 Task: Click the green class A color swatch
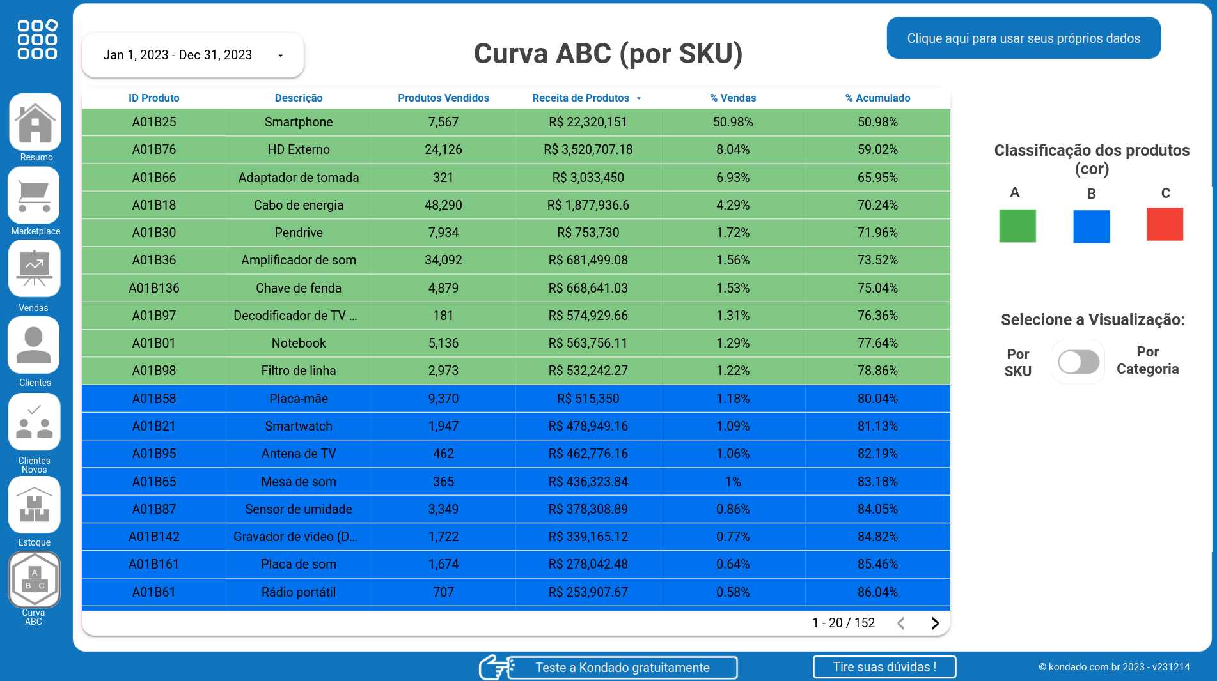pos(1016,226)
